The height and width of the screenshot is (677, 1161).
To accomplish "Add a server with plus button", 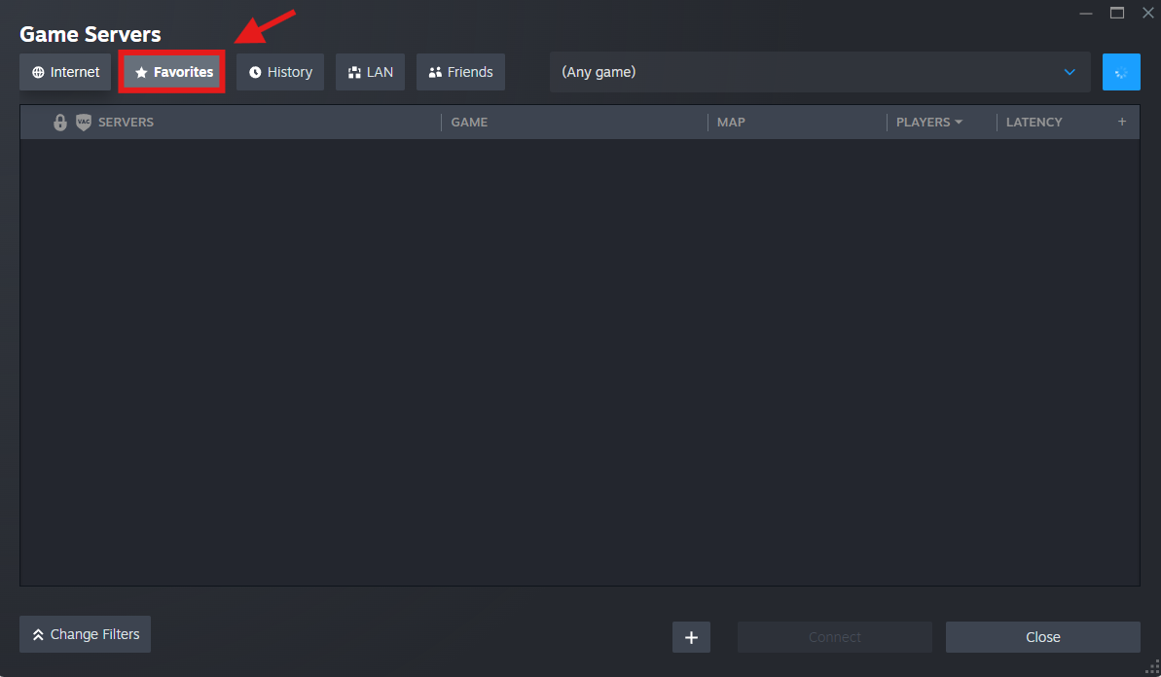I will pos(692,637).
